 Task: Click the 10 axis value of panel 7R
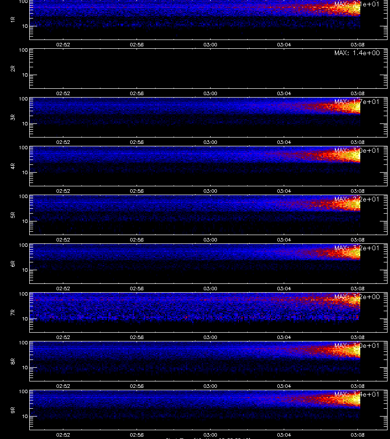tap(25, 319)
